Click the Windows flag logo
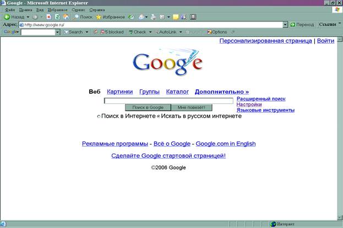The height and width of the screenshot is (228, 343). click(x=337, y=10)
